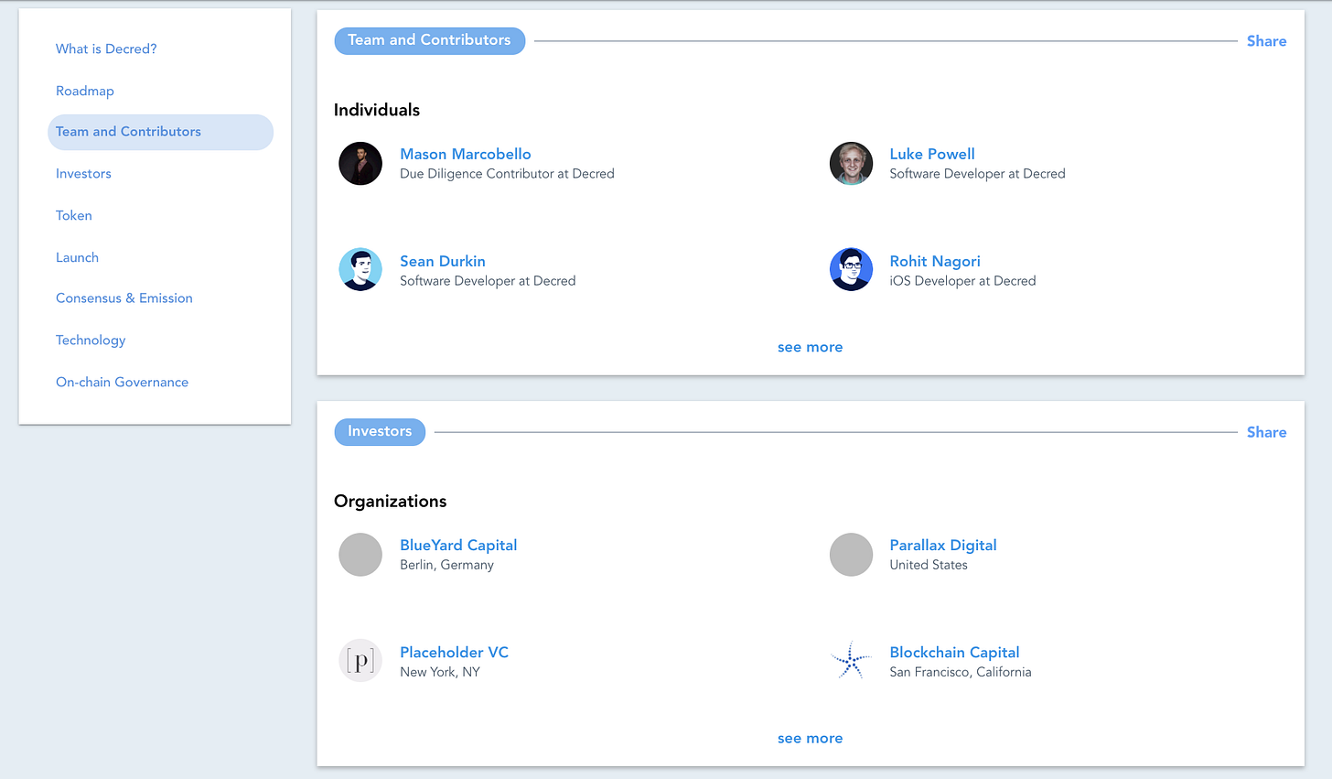Viewport: 1332px width, 779px height.
Task: Click the Team and Contributors header badge
Action: pos(430,40)
